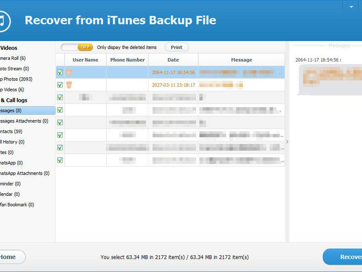Toggle the Only display deleted items switch
Screen dimensions: 362x272
click(77, 47)
